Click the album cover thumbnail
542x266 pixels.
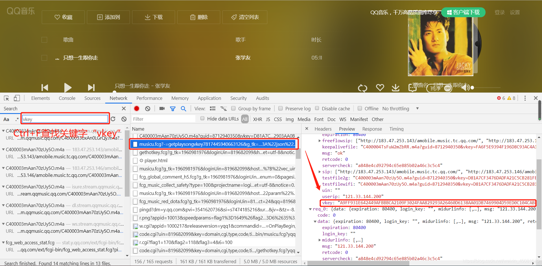point(441,44)
